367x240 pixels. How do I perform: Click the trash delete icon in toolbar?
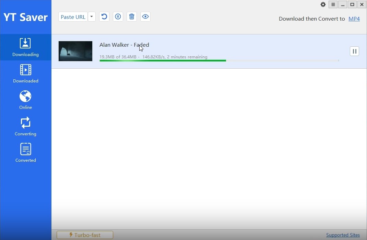coord(132,16)
